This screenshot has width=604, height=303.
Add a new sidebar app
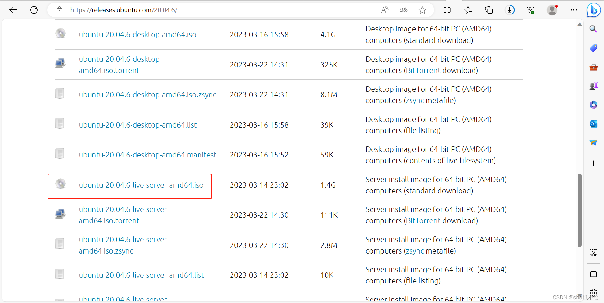[593, 163]
